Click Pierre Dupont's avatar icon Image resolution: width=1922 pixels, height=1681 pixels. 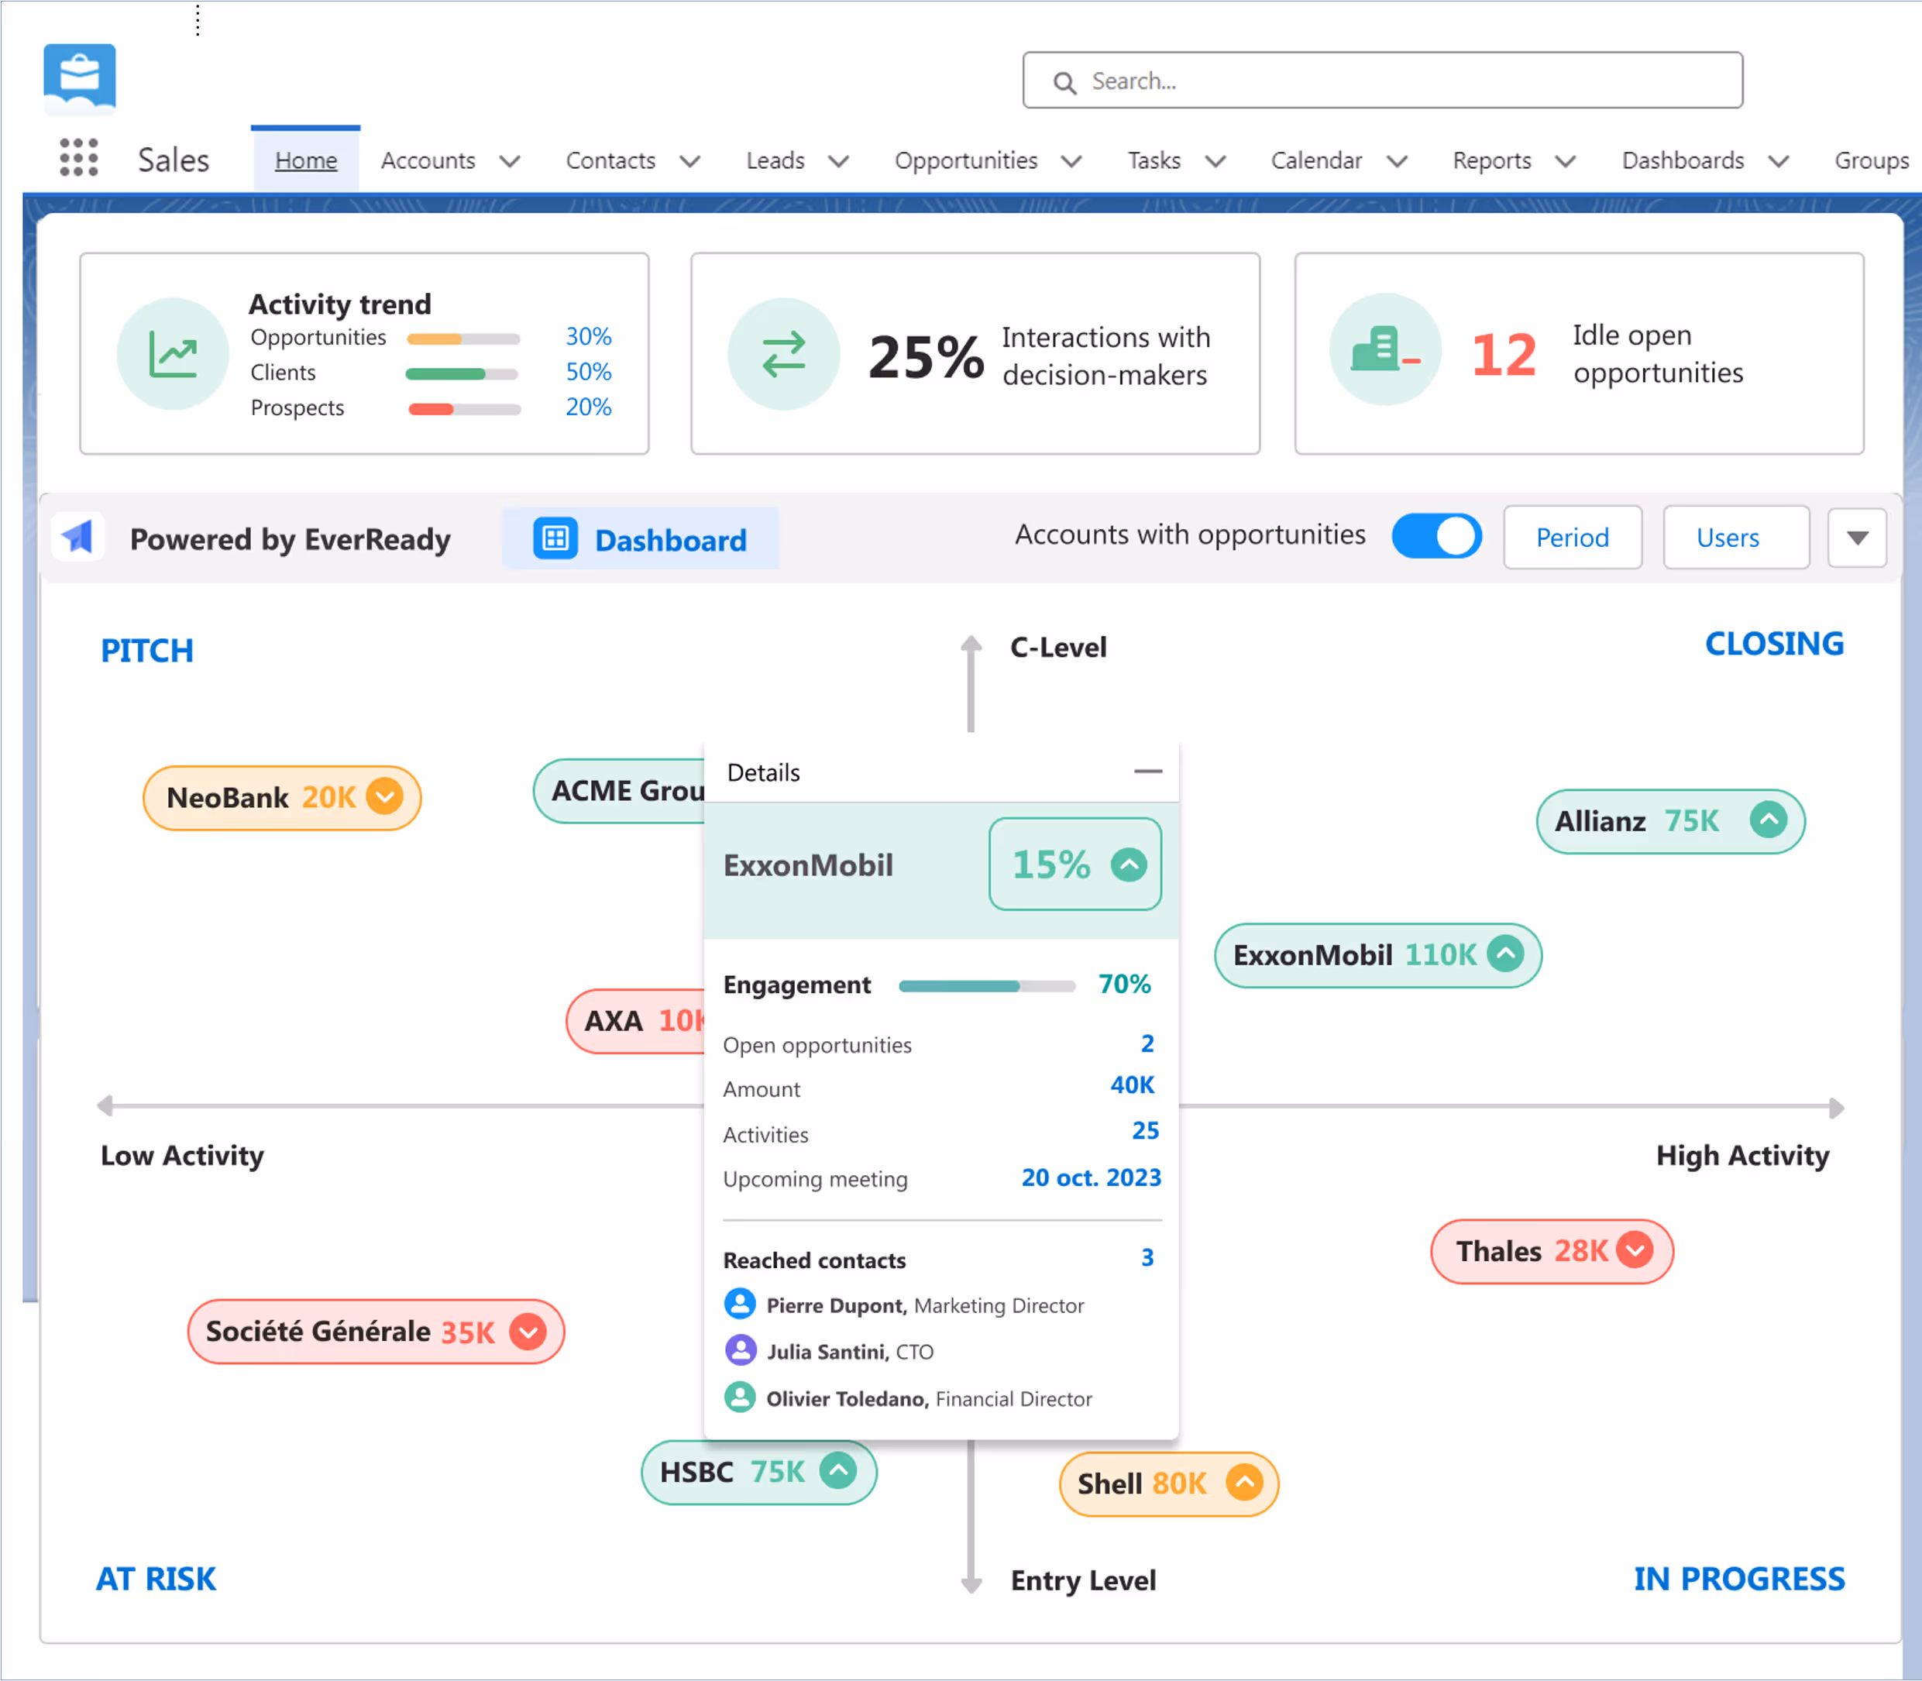coord(740,1304)
